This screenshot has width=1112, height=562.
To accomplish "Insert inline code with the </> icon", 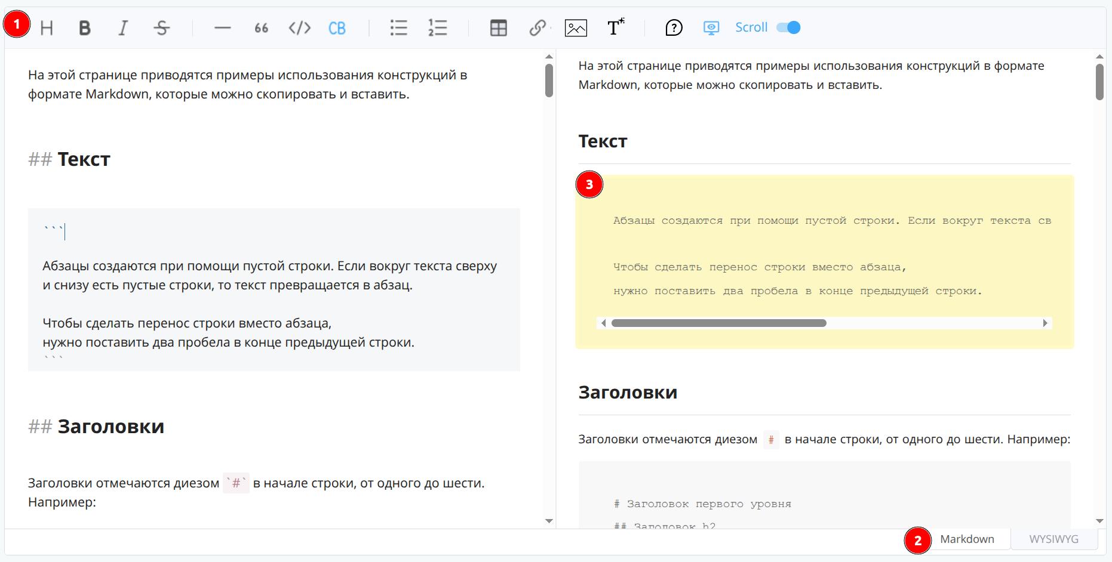I will [x=299, y=28].
